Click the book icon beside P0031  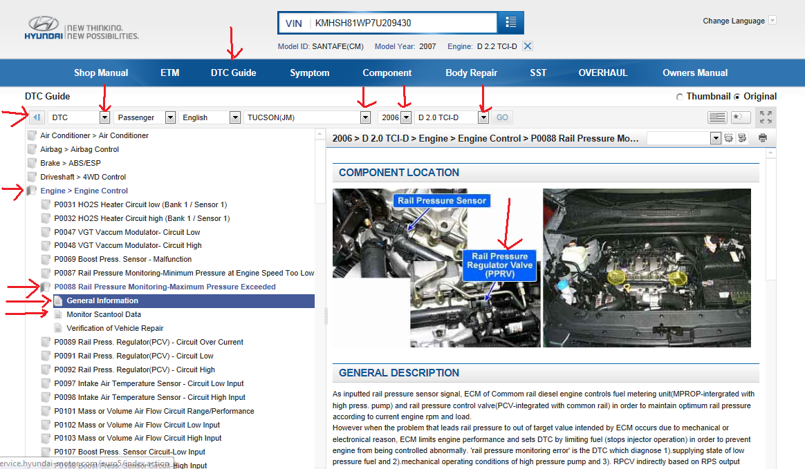pos(46,204)
